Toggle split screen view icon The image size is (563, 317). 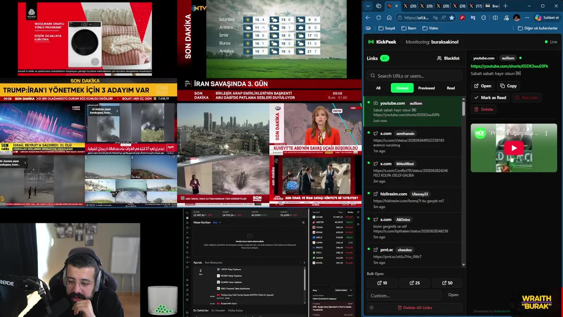495,18
